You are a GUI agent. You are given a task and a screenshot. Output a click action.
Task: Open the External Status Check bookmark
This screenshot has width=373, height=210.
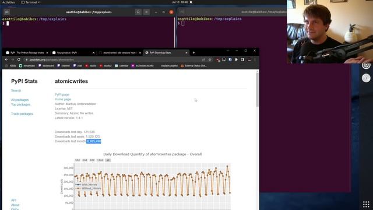pos(193,66)
